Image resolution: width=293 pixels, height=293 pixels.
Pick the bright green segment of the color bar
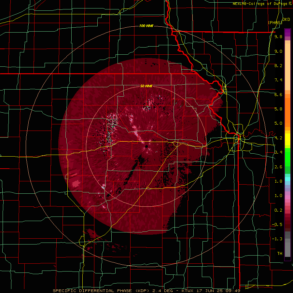[287, 157]
